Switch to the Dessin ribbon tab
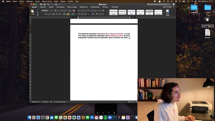 [x=51, y=7]
